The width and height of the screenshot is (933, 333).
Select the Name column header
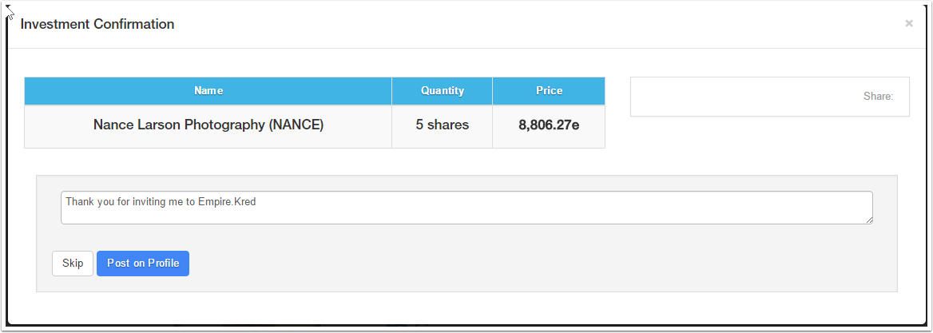[208, 91]
